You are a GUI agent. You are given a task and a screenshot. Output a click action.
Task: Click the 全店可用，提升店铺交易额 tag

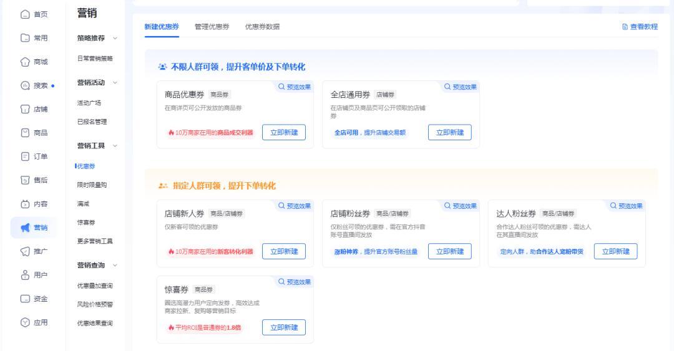(370, 133)
